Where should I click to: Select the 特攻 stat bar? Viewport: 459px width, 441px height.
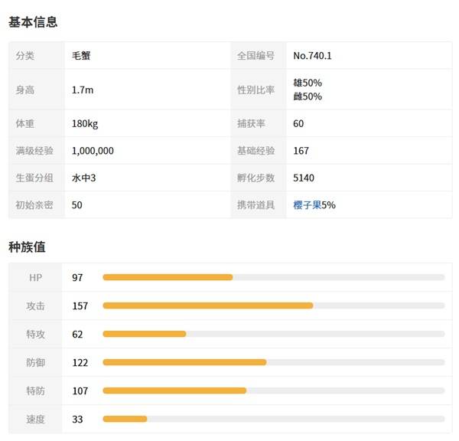[273, 334]
